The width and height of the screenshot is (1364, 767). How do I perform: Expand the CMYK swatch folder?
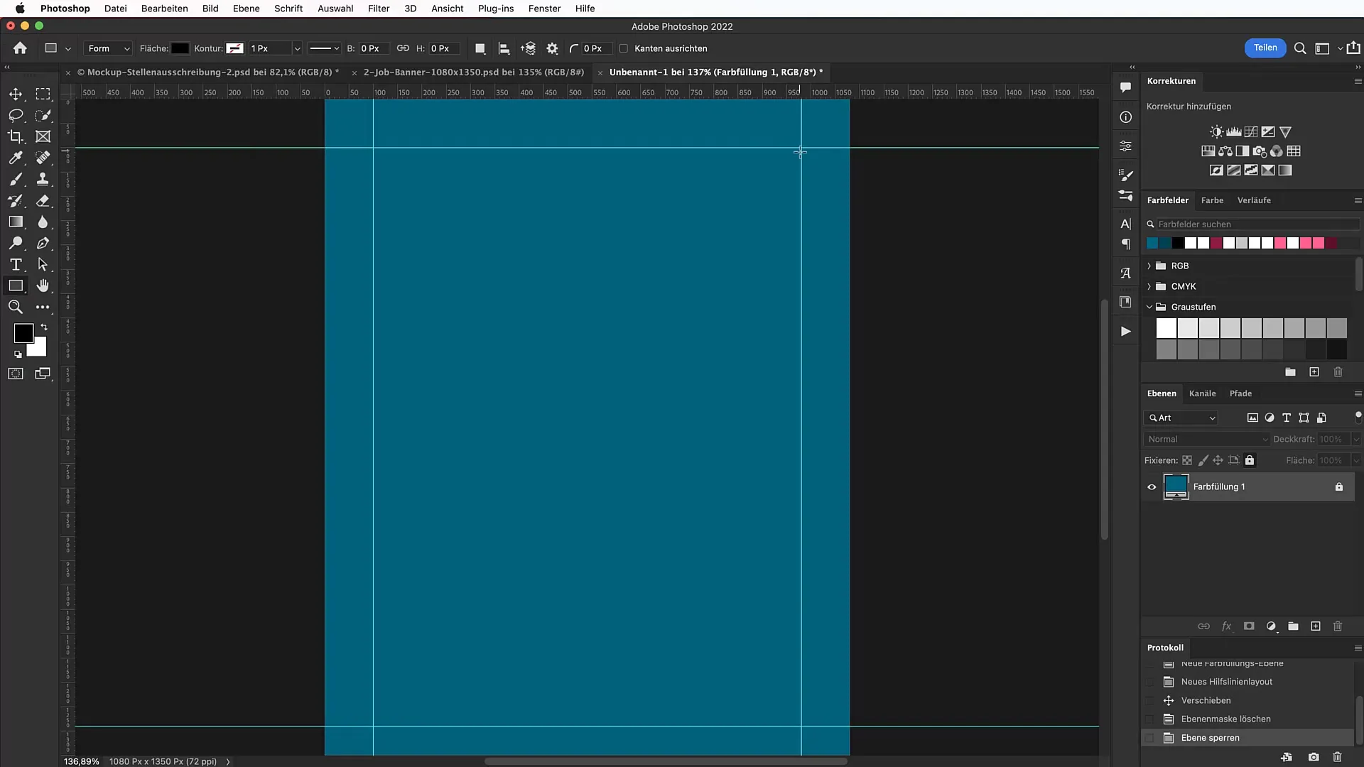coord(1149,286)
